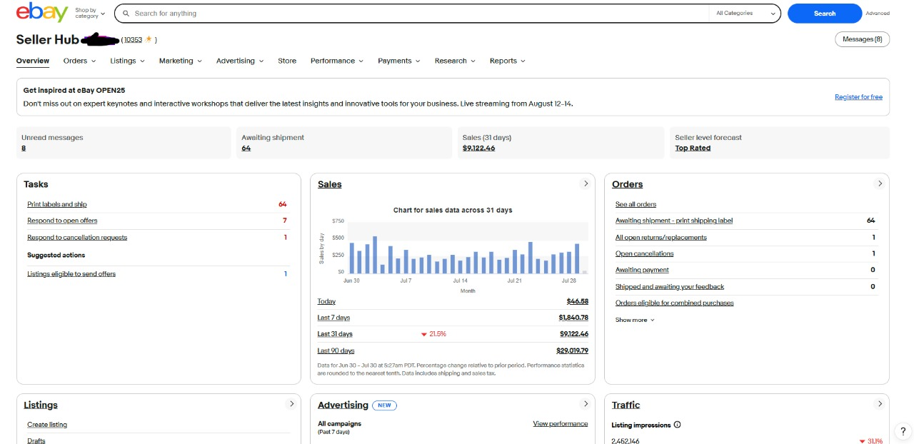The height and width of the screenshot is (444, 914).
Task: Open the help question mark icon
Action: [903, 431]
